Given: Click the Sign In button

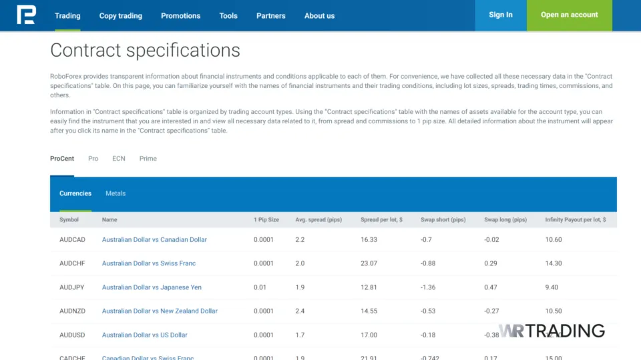Looking at the screenshot, I should (500, 15).
